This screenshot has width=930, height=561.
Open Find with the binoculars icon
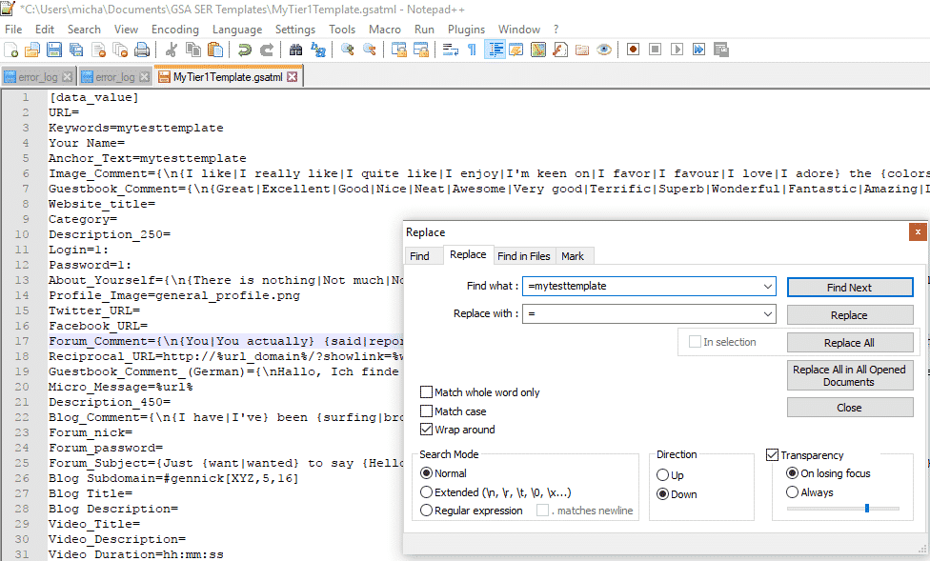[x=295, y=50]
